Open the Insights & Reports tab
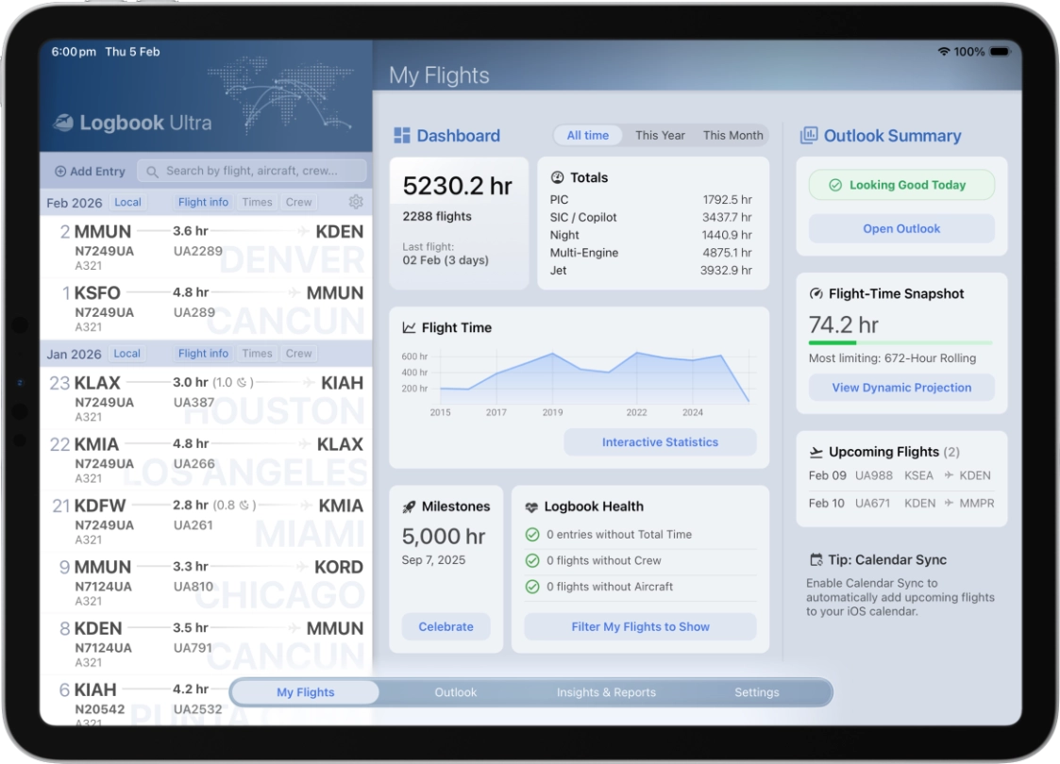Image resolution: width=1060 pixels, height=764 pixels. pos(606,692)
